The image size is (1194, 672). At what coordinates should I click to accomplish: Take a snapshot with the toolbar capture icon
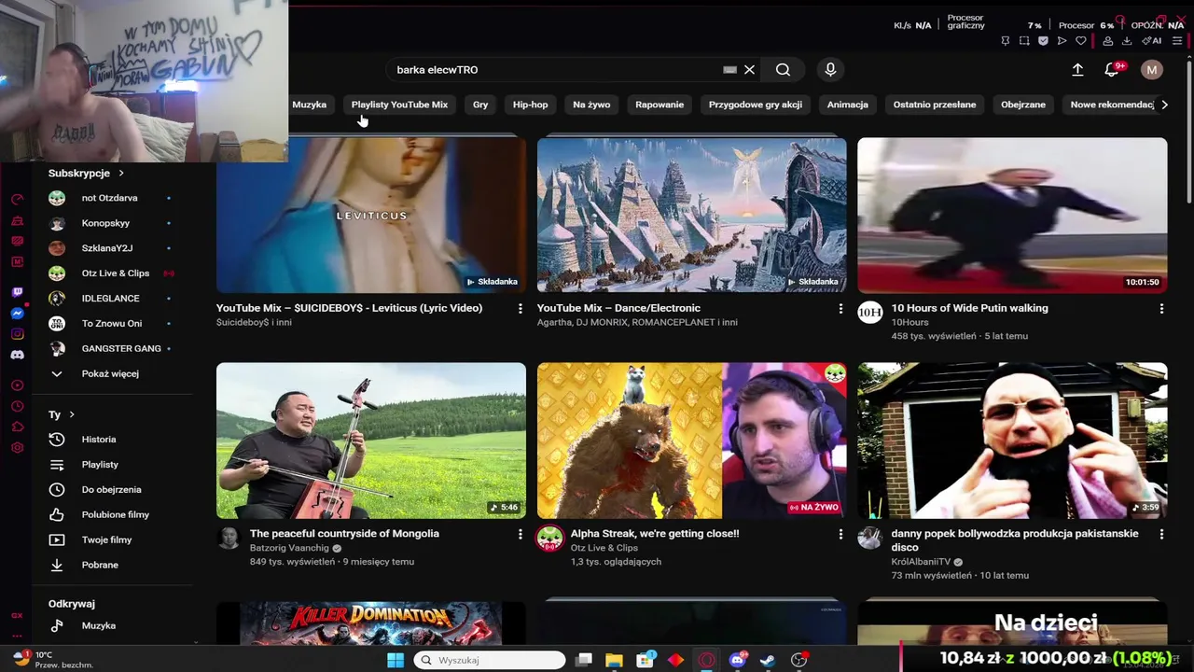(1024, 41)
